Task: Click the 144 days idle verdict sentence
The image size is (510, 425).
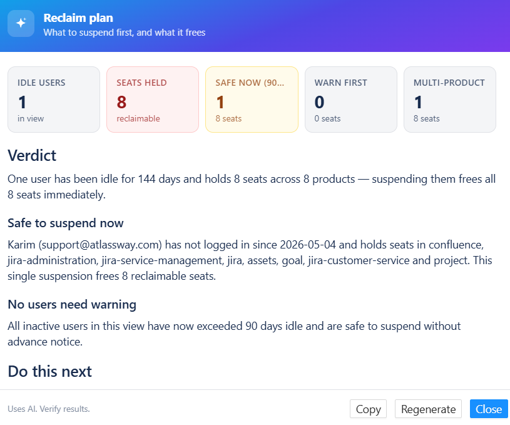Action: 252,187
